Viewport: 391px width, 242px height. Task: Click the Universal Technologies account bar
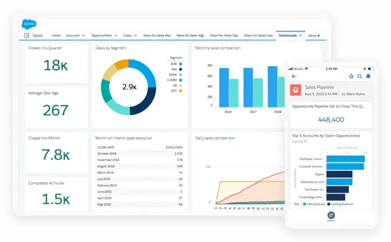click(x=345, y=166)
